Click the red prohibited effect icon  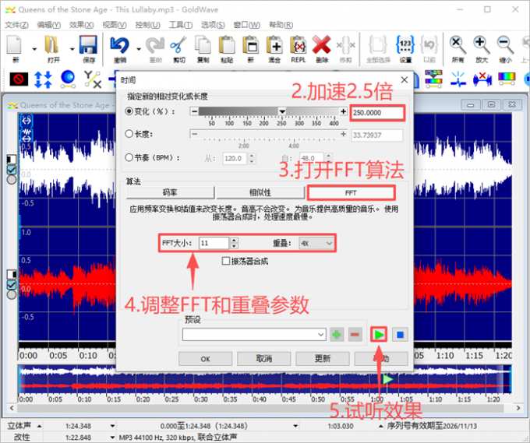click(x=19, y=79)
